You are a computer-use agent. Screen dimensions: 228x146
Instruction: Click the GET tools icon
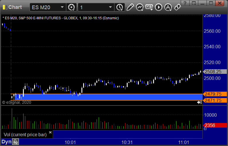[149, 7]
